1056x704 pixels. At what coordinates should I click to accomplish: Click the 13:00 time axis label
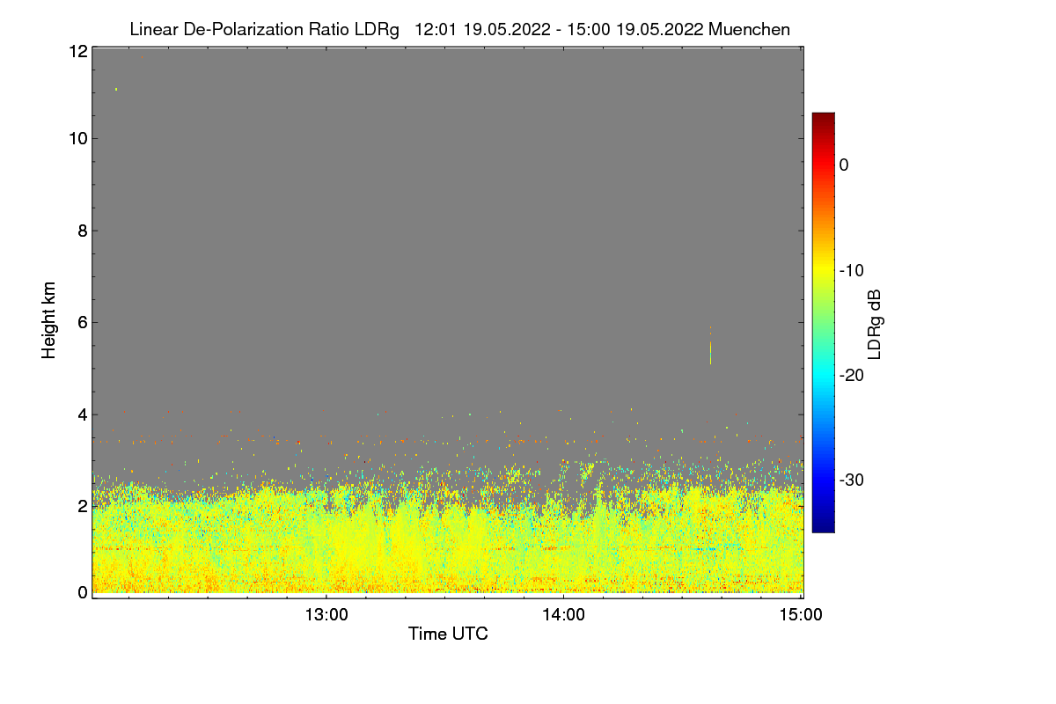326,615
